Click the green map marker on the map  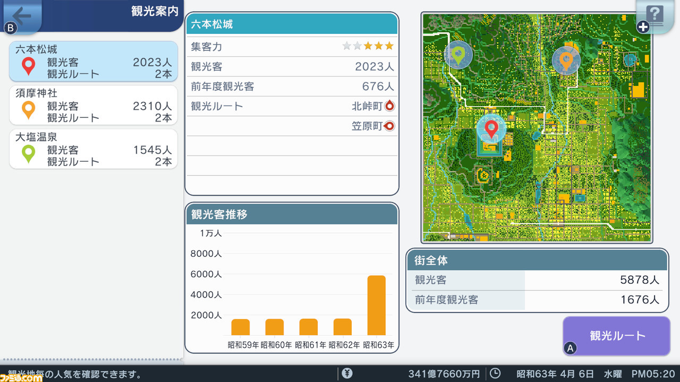point(458,55)
